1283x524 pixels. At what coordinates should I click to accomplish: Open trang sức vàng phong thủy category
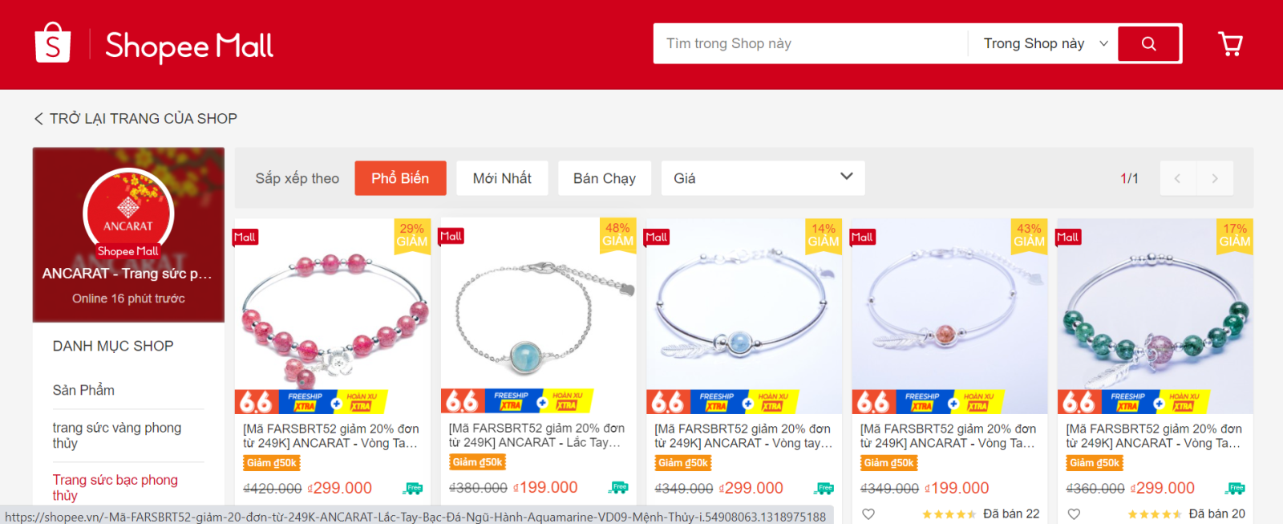(117, 436)
